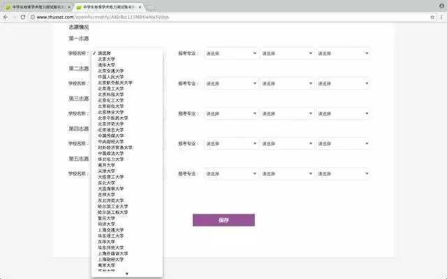The image size is (447, 279).
Task: Bookmark this page with the star
Action: pyautogui.click(x=432, y=17)
